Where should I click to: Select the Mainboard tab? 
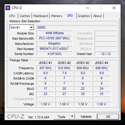[41, 16]
